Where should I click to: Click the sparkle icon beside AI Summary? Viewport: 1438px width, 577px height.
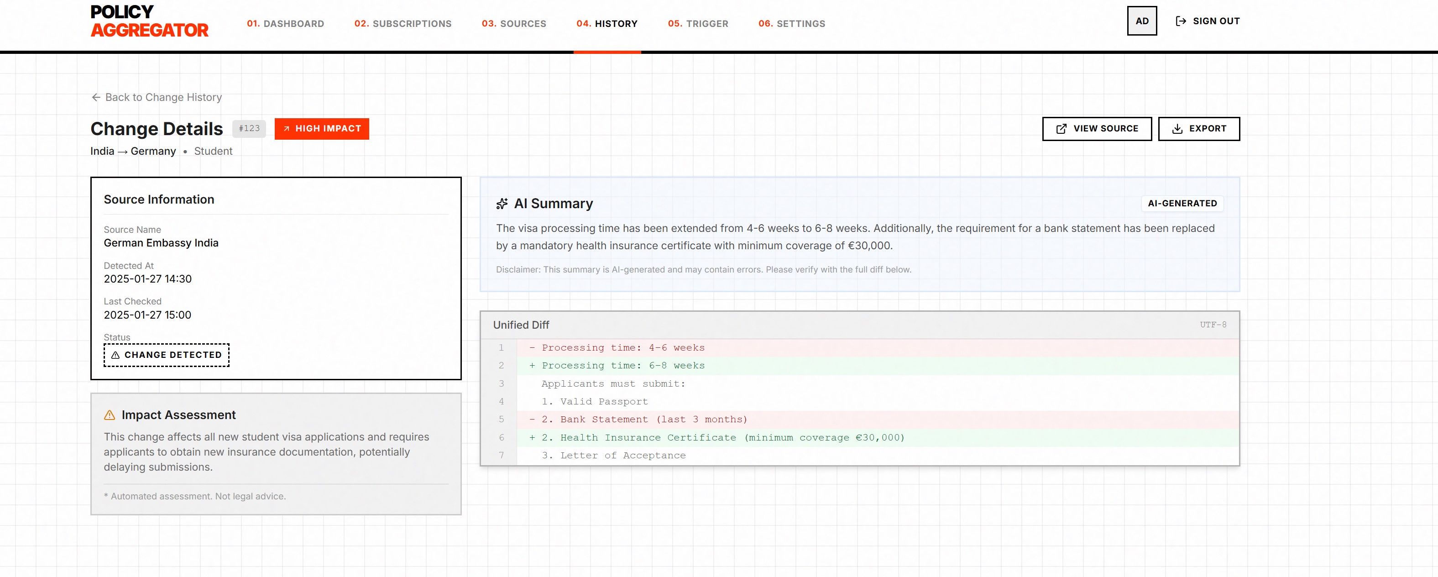502,204
